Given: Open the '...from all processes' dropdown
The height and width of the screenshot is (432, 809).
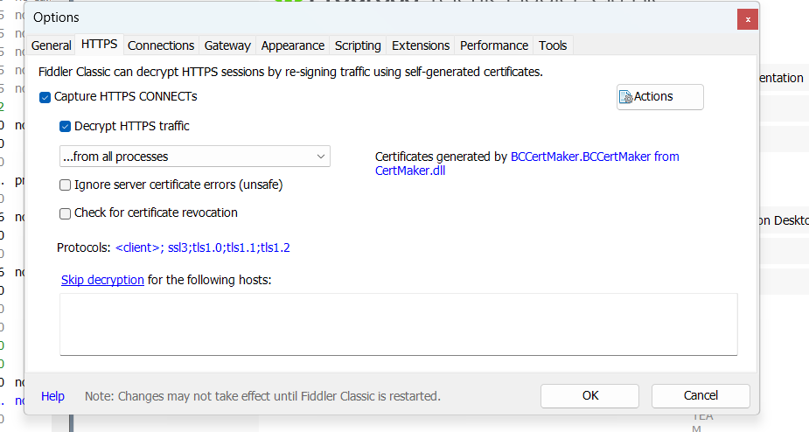Looking at the screenshot, I should tap(194, 157).
